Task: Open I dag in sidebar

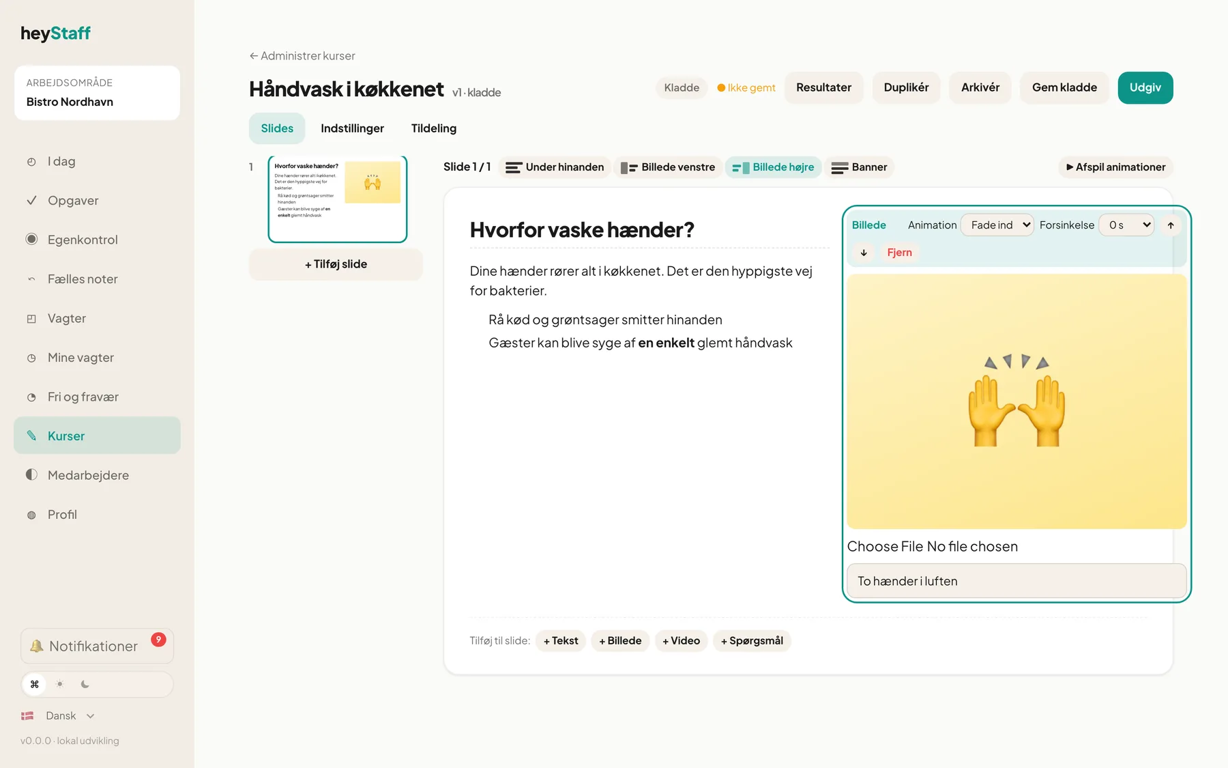Action: pos(97,162)
